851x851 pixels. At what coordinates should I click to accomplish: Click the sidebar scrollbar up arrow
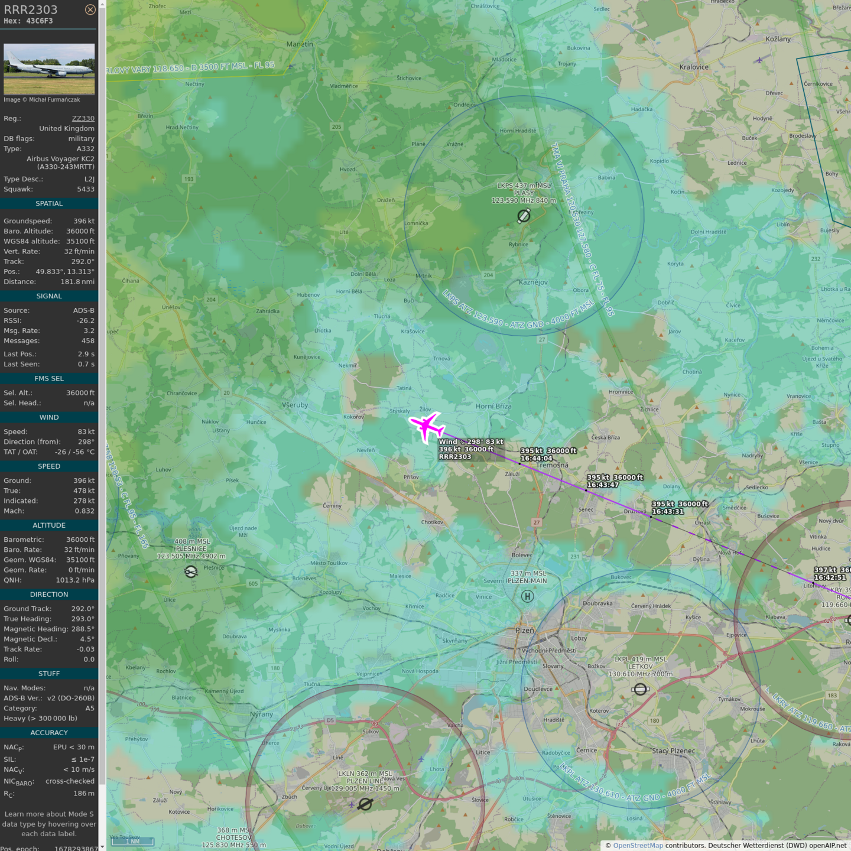102,4
